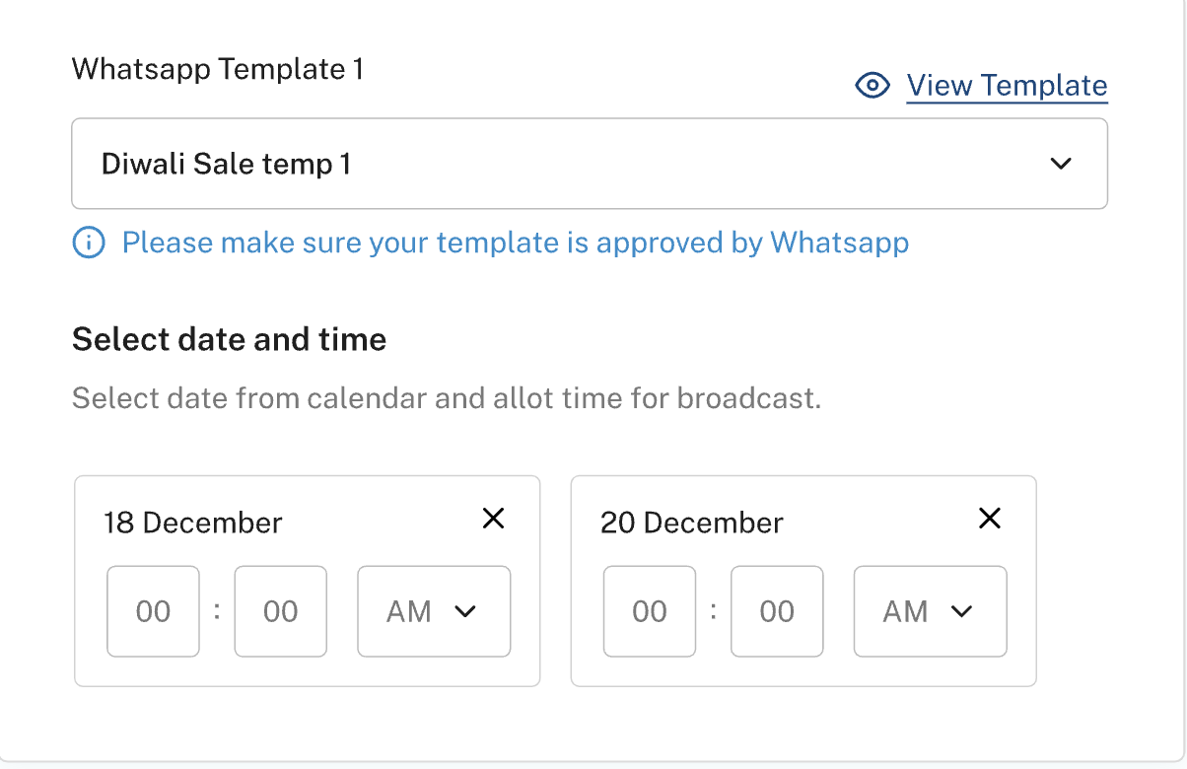Open the AM dropdown for 20 December
The image size is (1187, 769).
931,611
